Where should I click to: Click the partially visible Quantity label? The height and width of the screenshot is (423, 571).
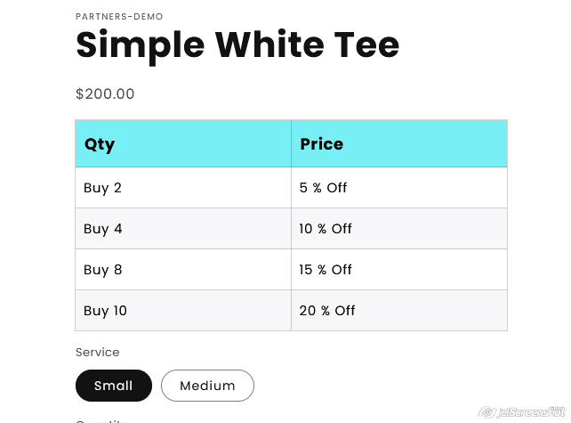(x=103, y=420)
